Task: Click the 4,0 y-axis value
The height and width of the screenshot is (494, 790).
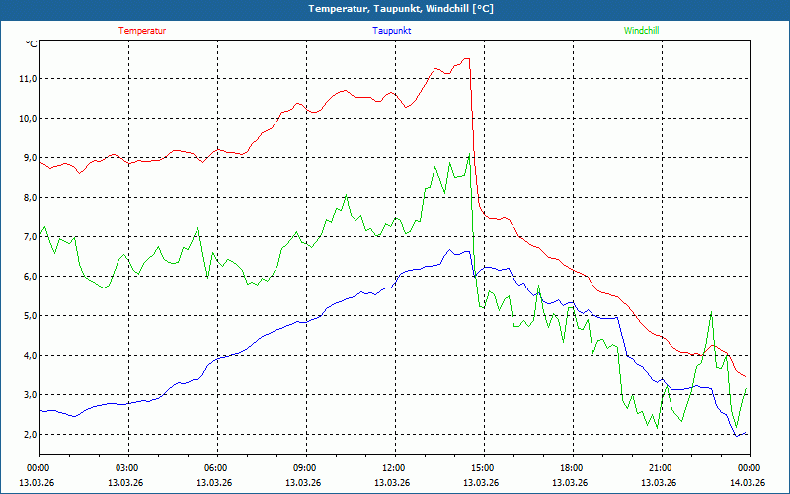Action: [31, 356]
